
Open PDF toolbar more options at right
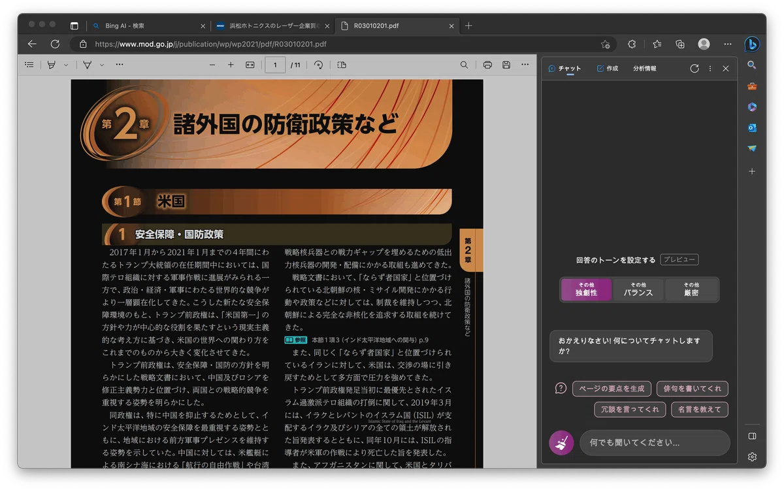pos(525,65)
